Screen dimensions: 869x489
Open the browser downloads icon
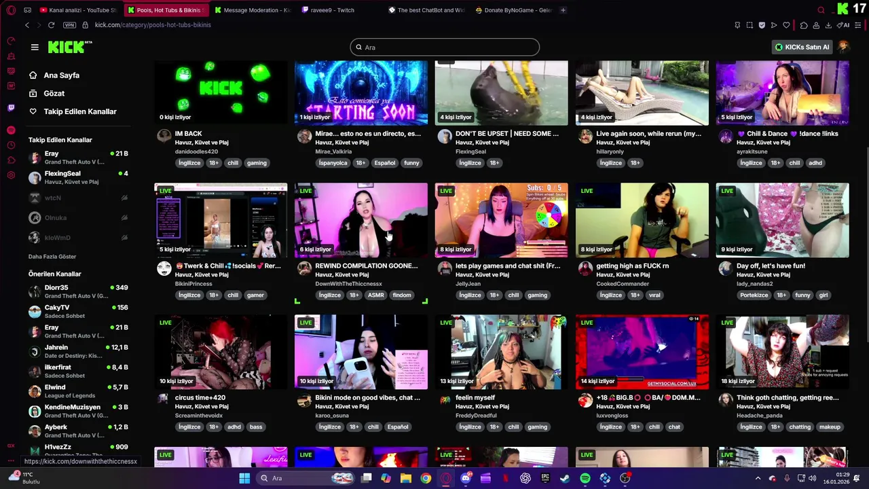point(828,25)
